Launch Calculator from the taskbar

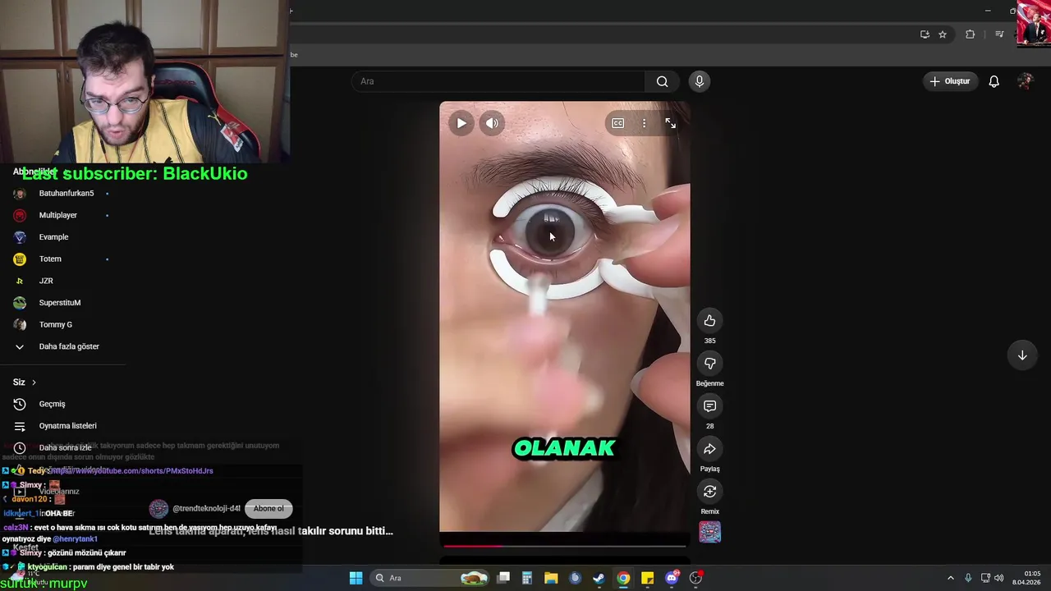[x=527, y=578]
